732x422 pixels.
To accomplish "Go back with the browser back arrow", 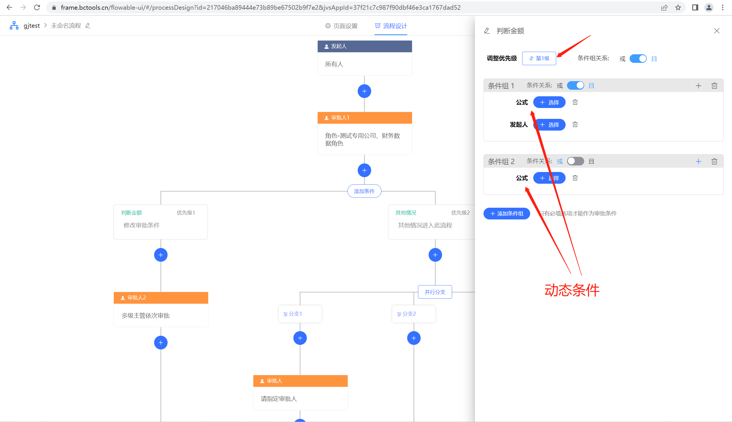I will (x=9, y=7).
